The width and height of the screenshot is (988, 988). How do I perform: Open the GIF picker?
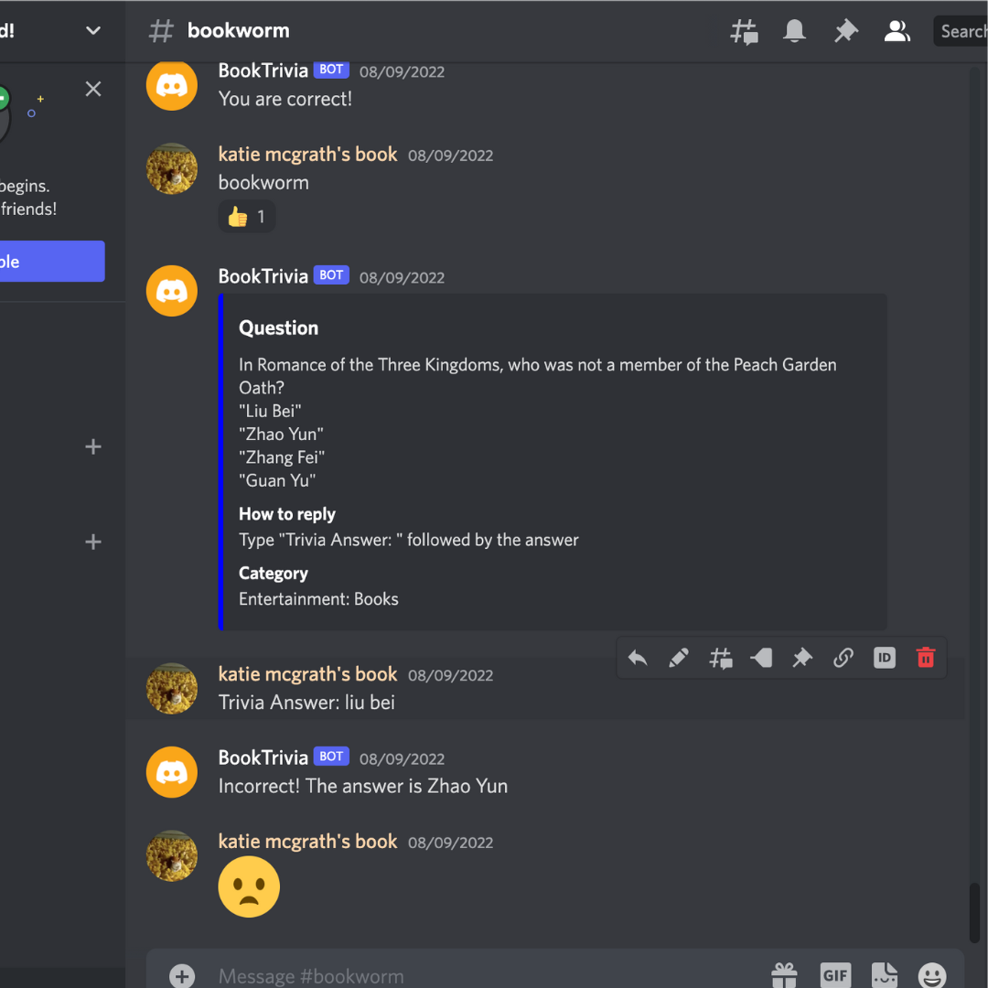point(834,975)
